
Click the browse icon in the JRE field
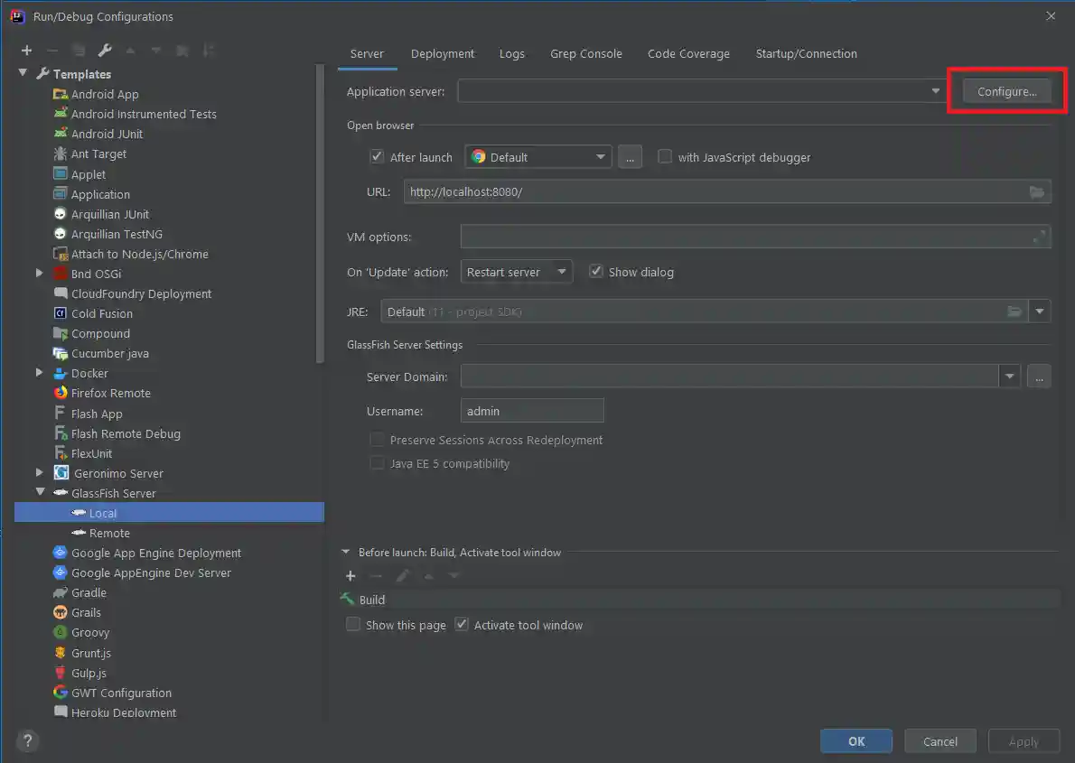(1014, 311)
